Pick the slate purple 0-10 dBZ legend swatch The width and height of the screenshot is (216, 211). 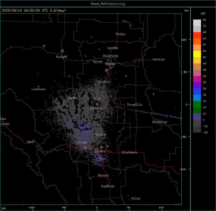click(197, 117)
